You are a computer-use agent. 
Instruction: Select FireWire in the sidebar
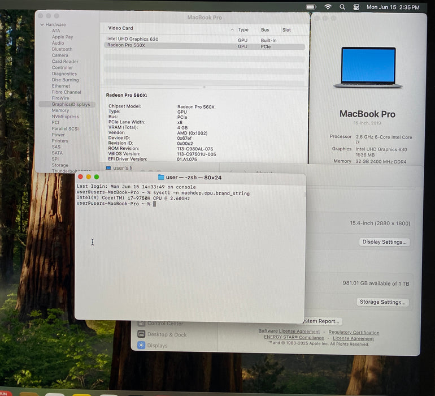click(x=60, y=98)
